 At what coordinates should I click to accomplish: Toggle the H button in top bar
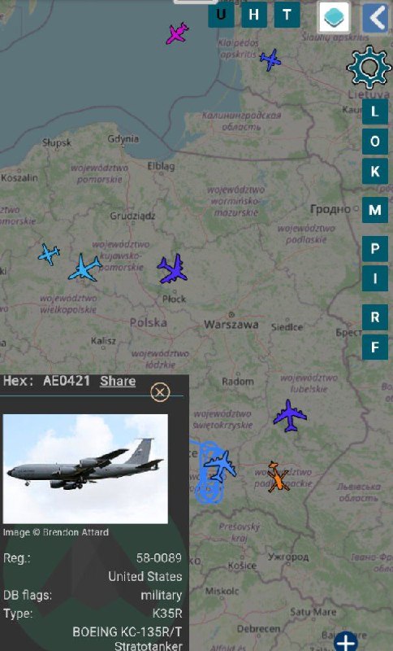coord(254,15)
